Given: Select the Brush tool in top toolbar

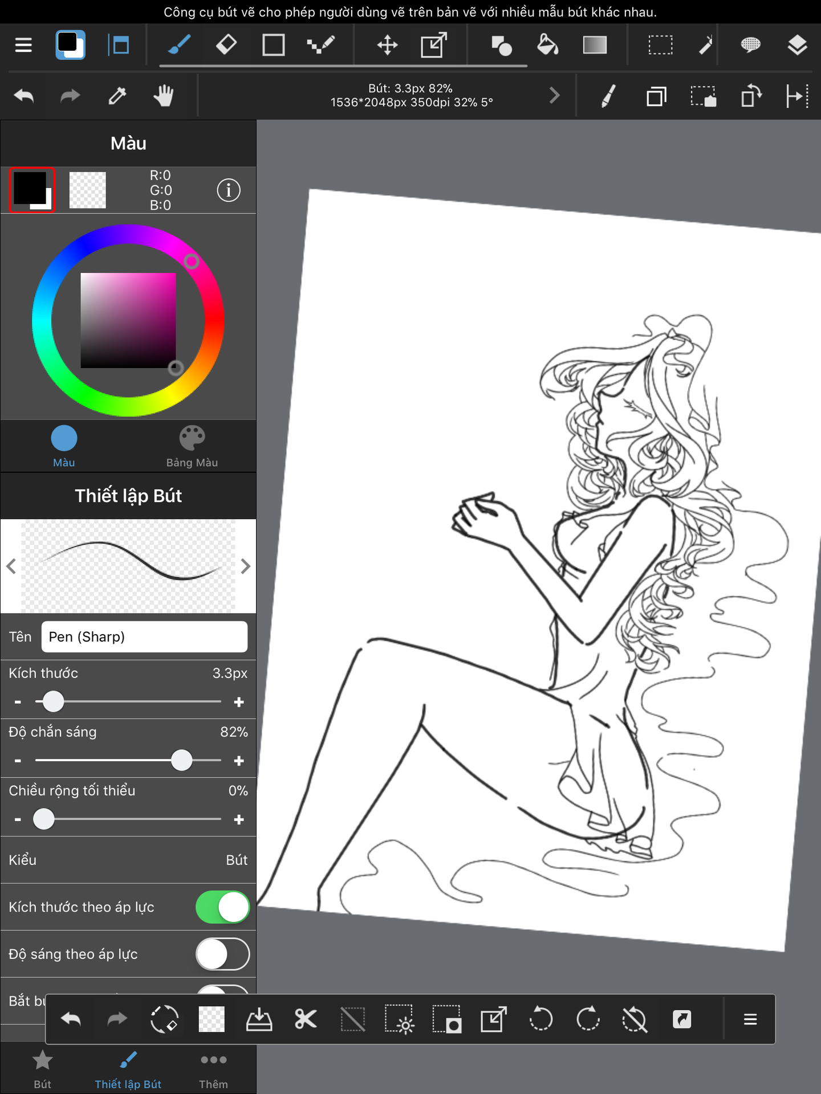Looking at the screenshot, I should [179, 45].
